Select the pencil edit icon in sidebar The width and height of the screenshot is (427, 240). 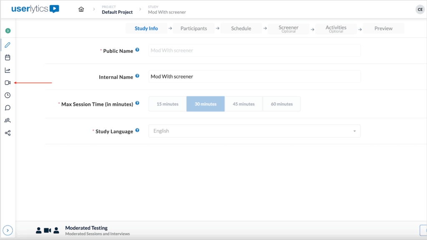pyautogui.click(x=8, y=45)
